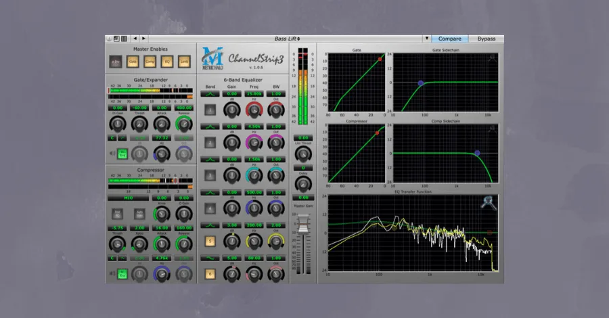
Task: Click the gate sidechain listen speaker icon
Action: tap(112, 154)
